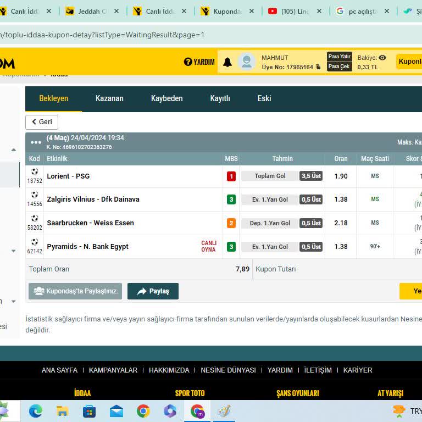Expand lower sidebar section down arrow
The height and width of the screenshot is (422, 422).
pos(13,302)
